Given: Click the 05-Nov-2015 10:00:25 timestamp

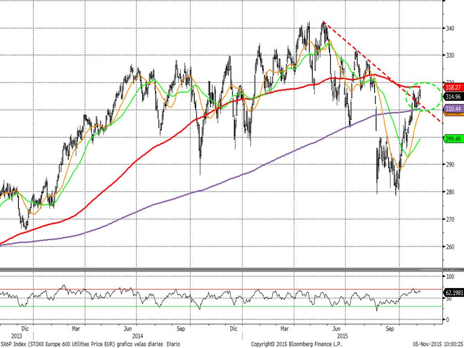Looking at the screenshot, I should point(438,344).
